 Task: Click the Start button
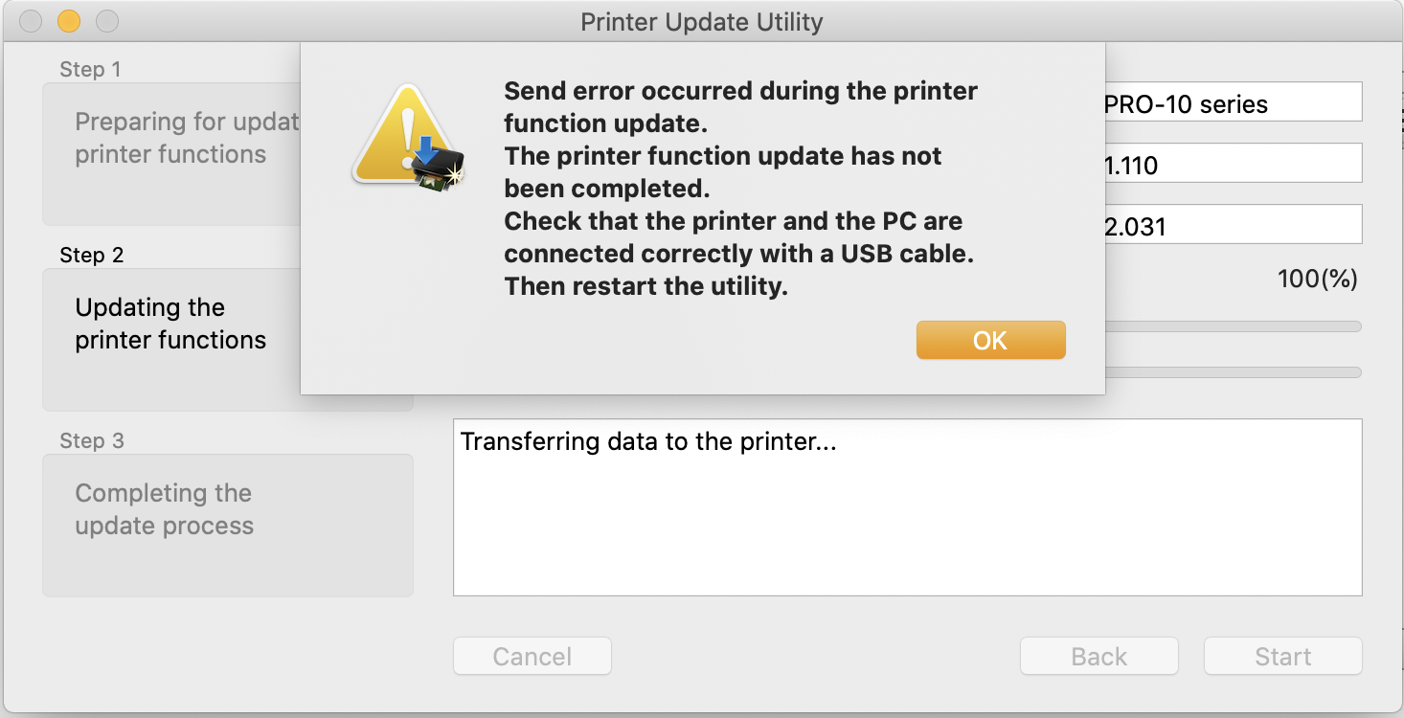(1282, 656)
